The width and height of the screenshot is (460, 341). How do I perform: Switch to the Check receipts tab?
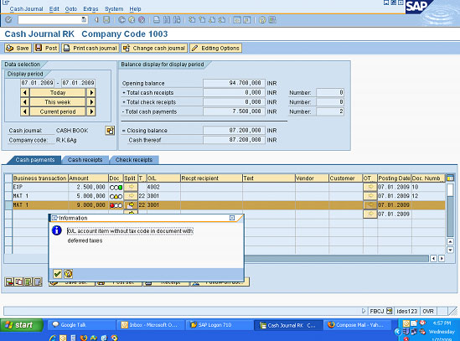coord(134,160)
